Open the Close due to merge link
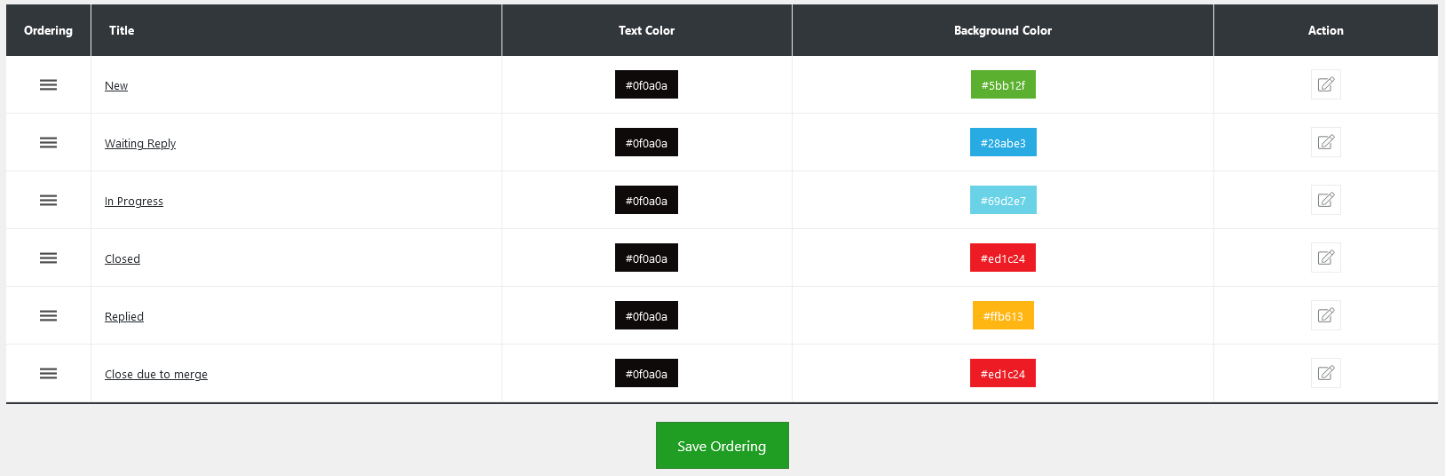The width and height of the screenshot is (1445, 476). tap(156, 375)
